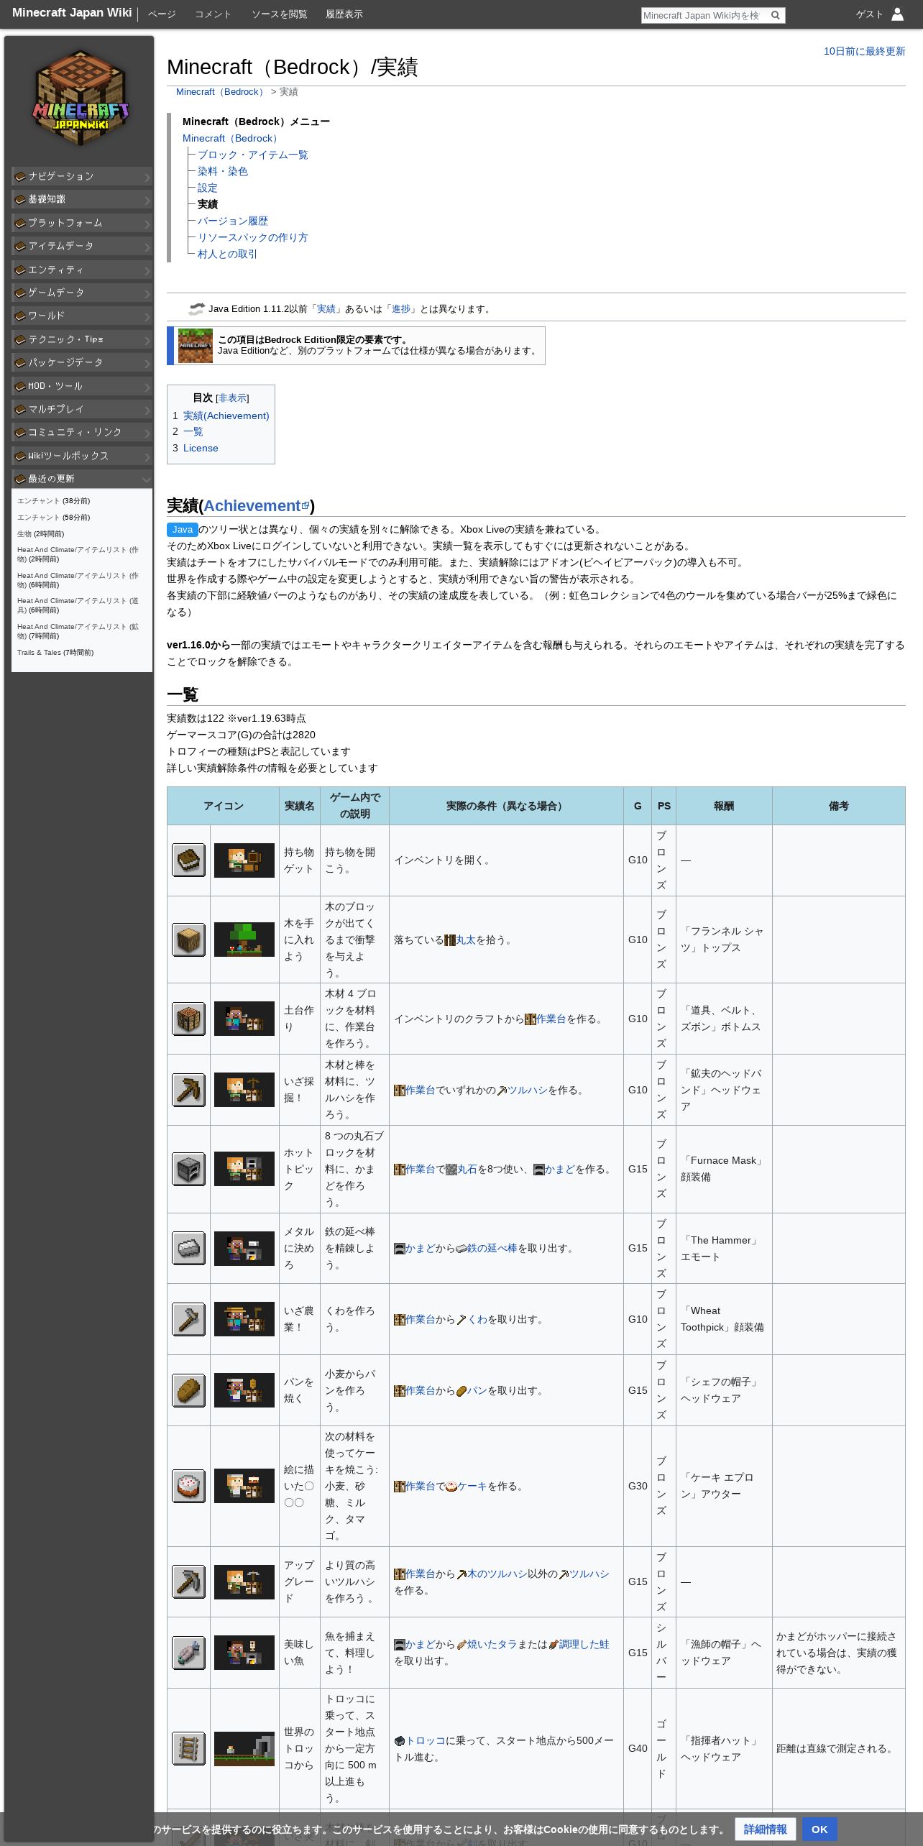Jump to License in table of contents

[x=201, y=448]
